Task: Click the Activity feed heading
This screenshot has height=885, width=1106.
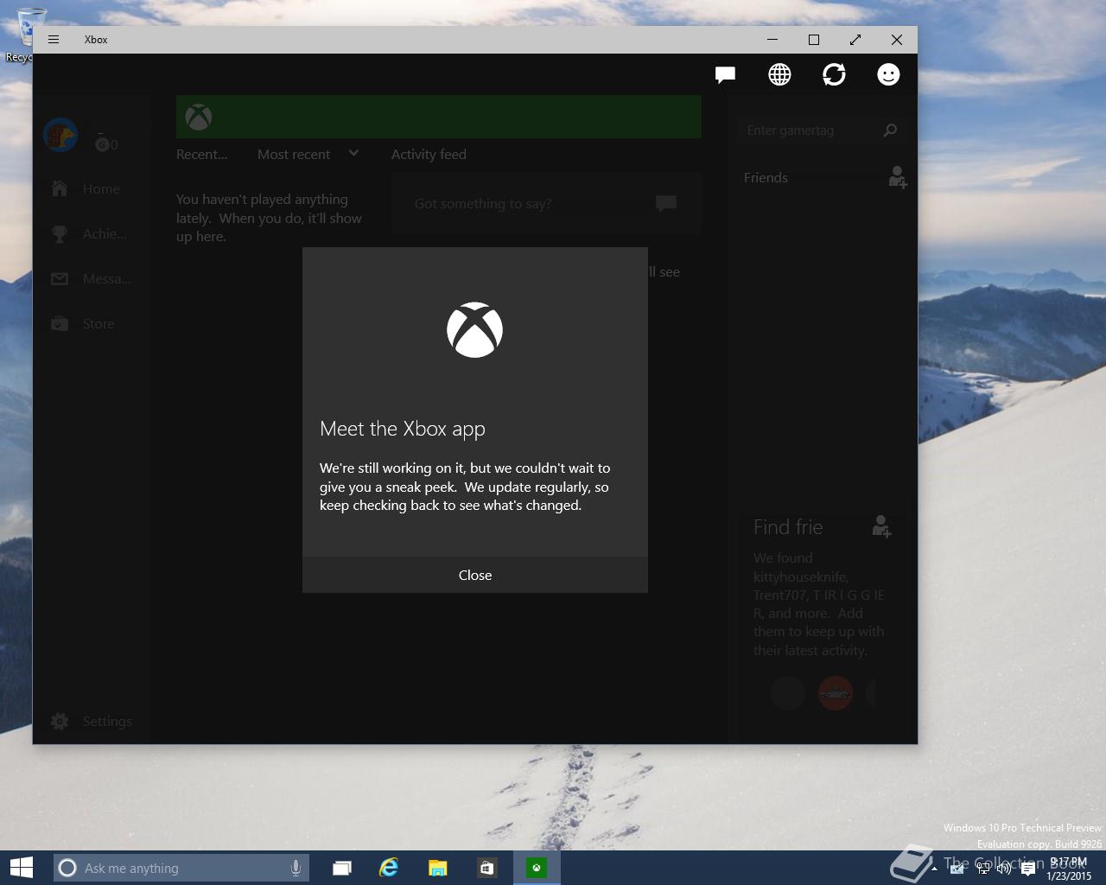Action: tap(429, 154)
